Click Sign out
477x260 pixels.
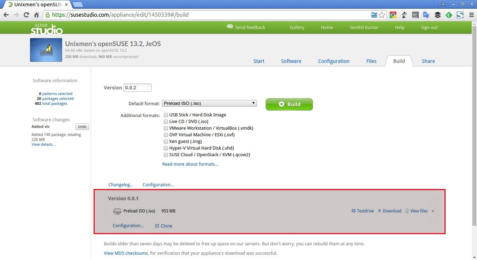pyautogui.click(x=430, y=28)
